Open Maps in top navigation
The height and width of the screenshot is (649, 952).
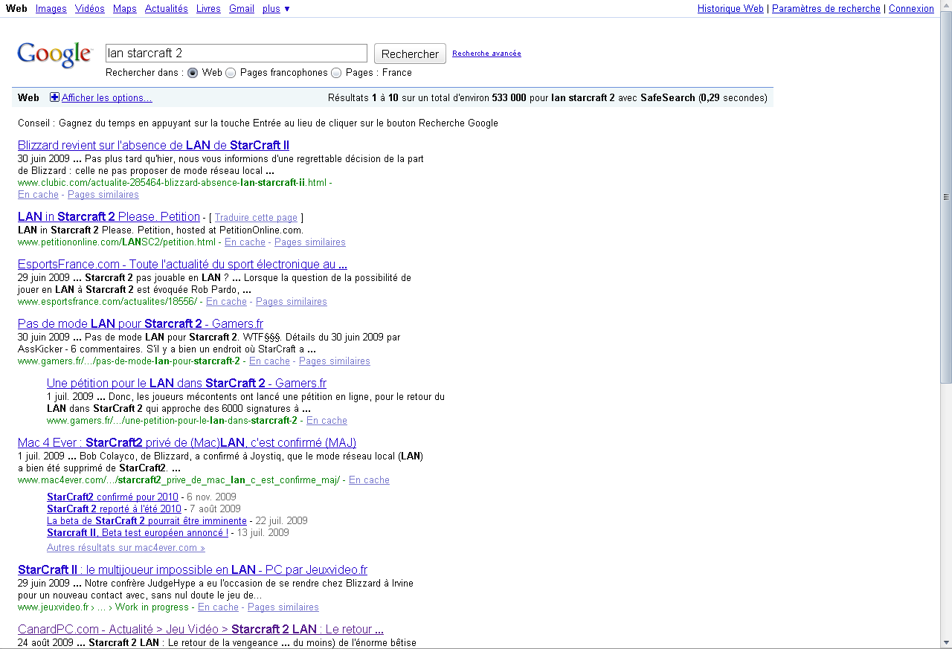coord(125,9)
